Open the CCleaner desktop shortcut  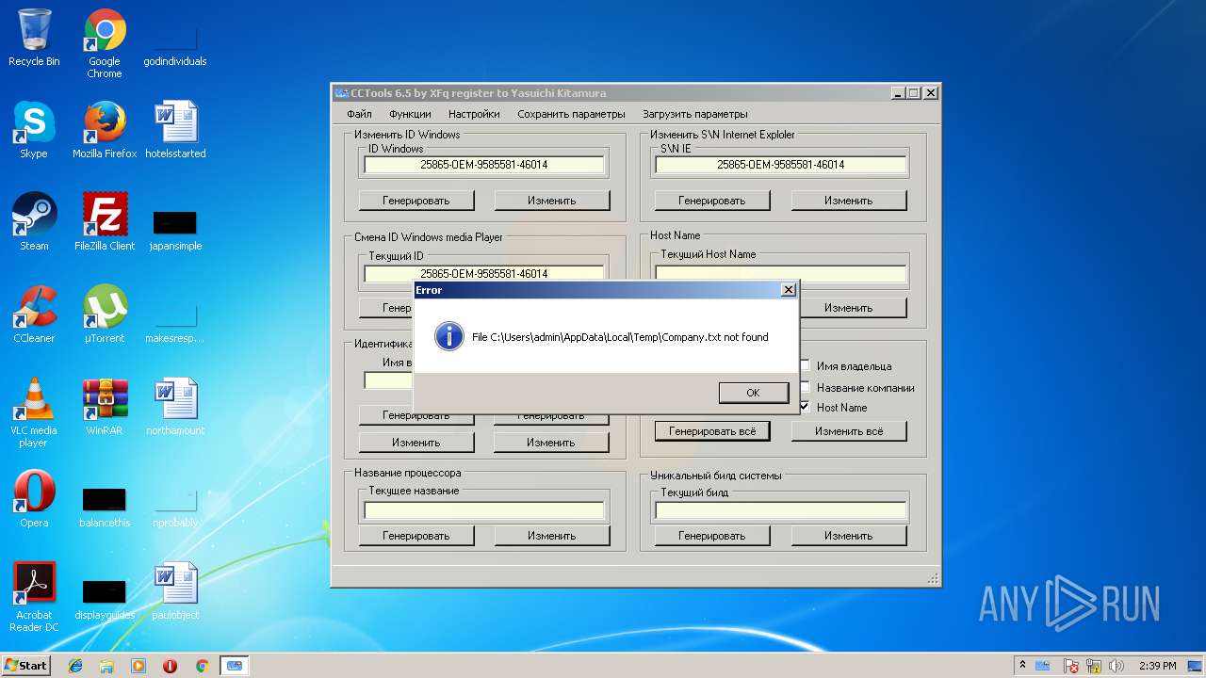(x=34, y=315)
